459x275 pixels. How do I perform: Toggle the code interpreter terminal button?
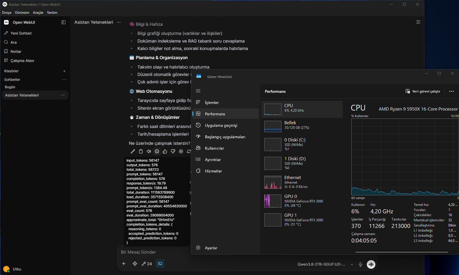pyautogui.click(x=160, y=264)
